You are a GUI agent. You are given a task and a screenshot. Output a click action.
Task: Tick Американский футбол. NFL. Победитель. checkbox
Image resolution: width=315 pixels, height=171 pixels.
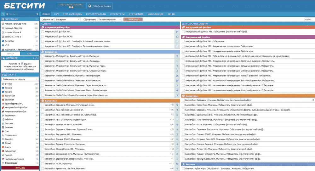click(x=183, y=41)
